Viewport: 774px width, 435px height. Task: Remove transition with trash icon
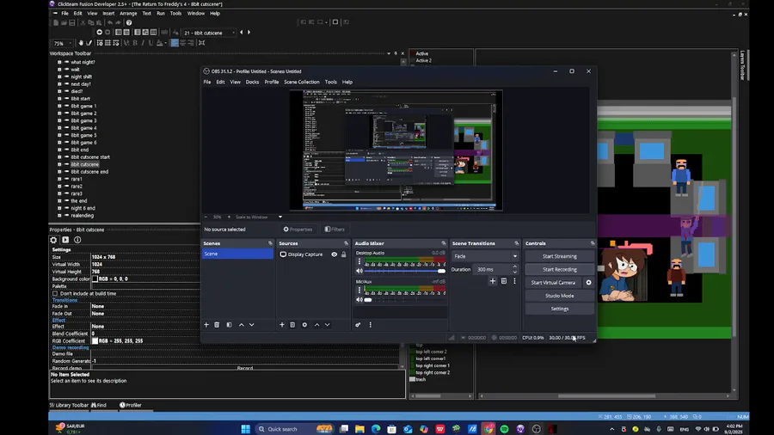(x=503, y=280)
